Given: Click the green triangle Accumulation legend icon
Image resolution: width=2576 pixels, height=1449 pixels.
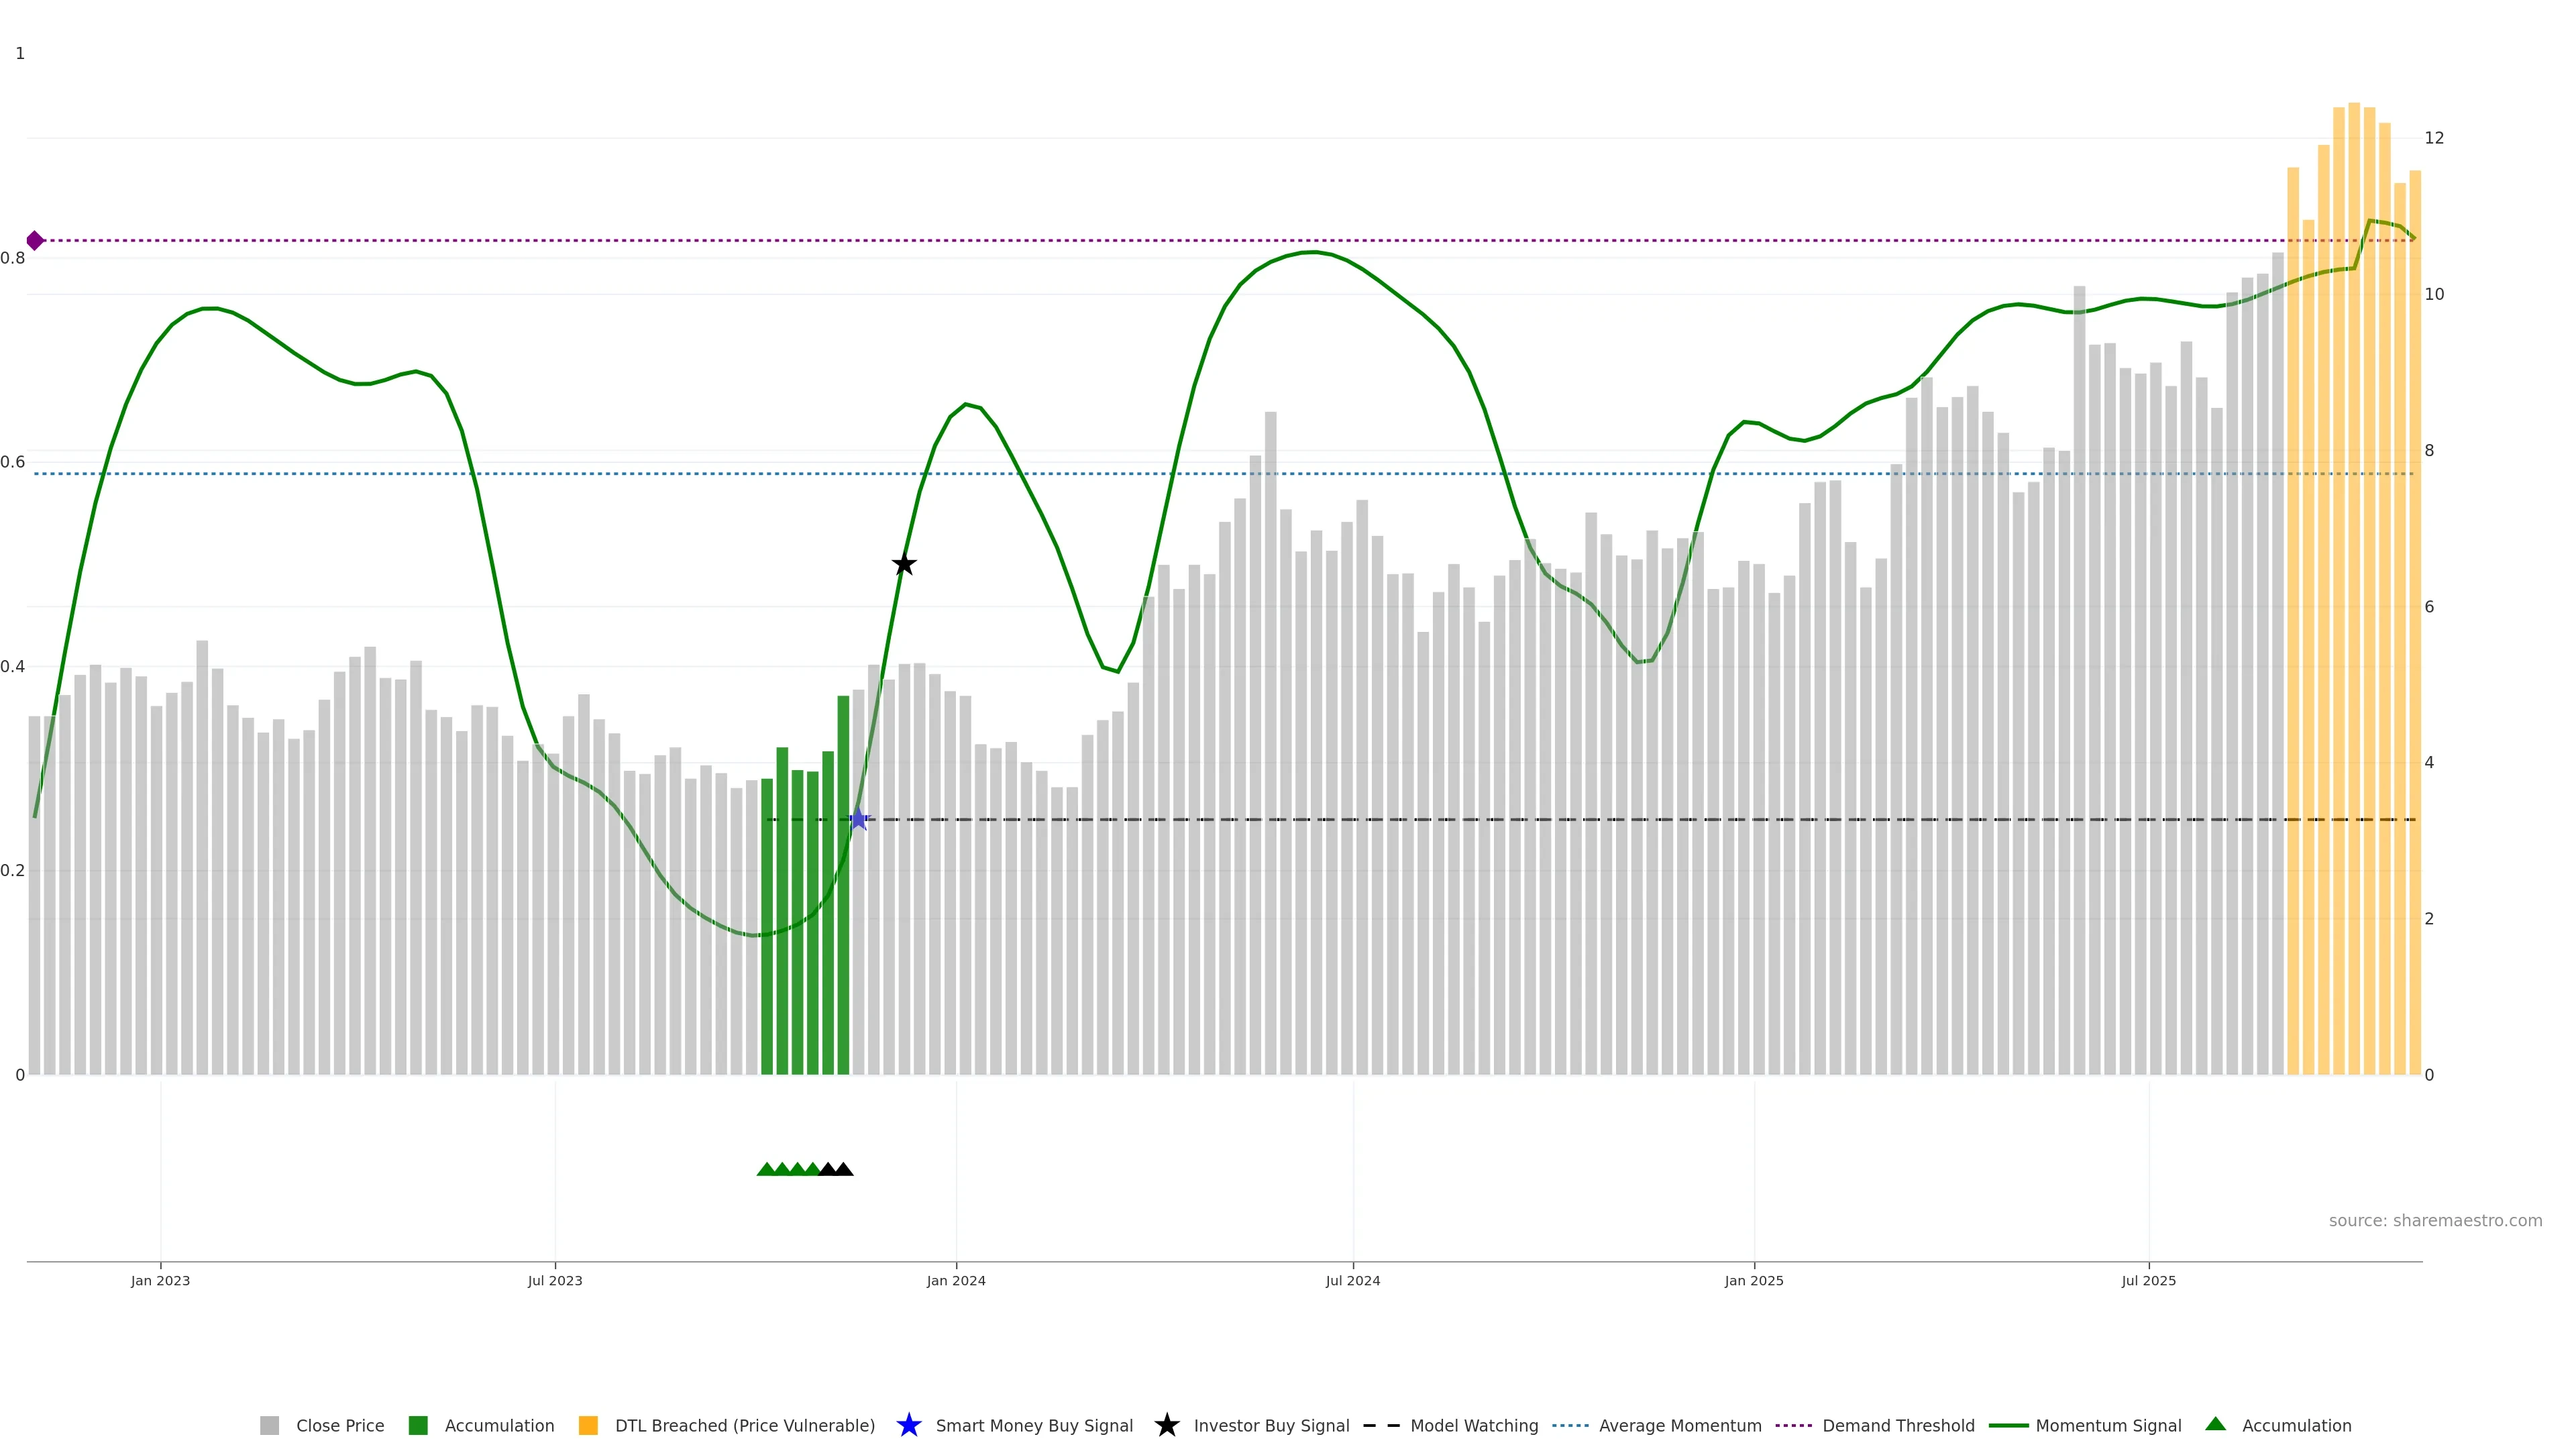Looking at the screenshot, I should tap(2215, 1424).
